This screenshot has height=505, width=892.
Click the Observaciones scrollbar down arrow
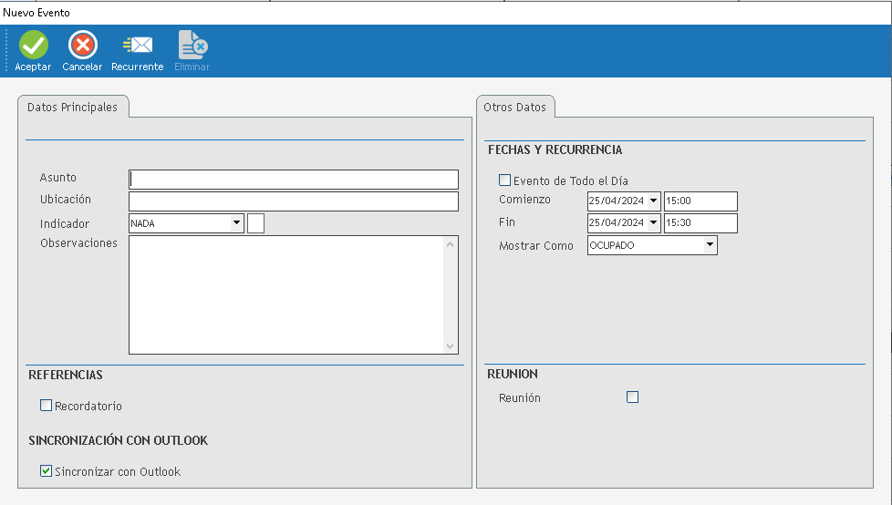tap(450, 346)
